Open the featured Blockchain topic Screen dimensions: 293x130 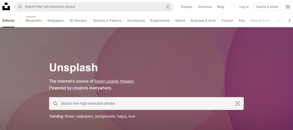tap(34, 21)
